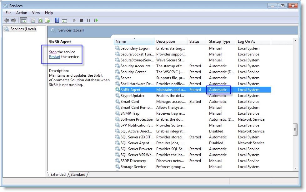Click the scroll down arrow of the services list

295,168
